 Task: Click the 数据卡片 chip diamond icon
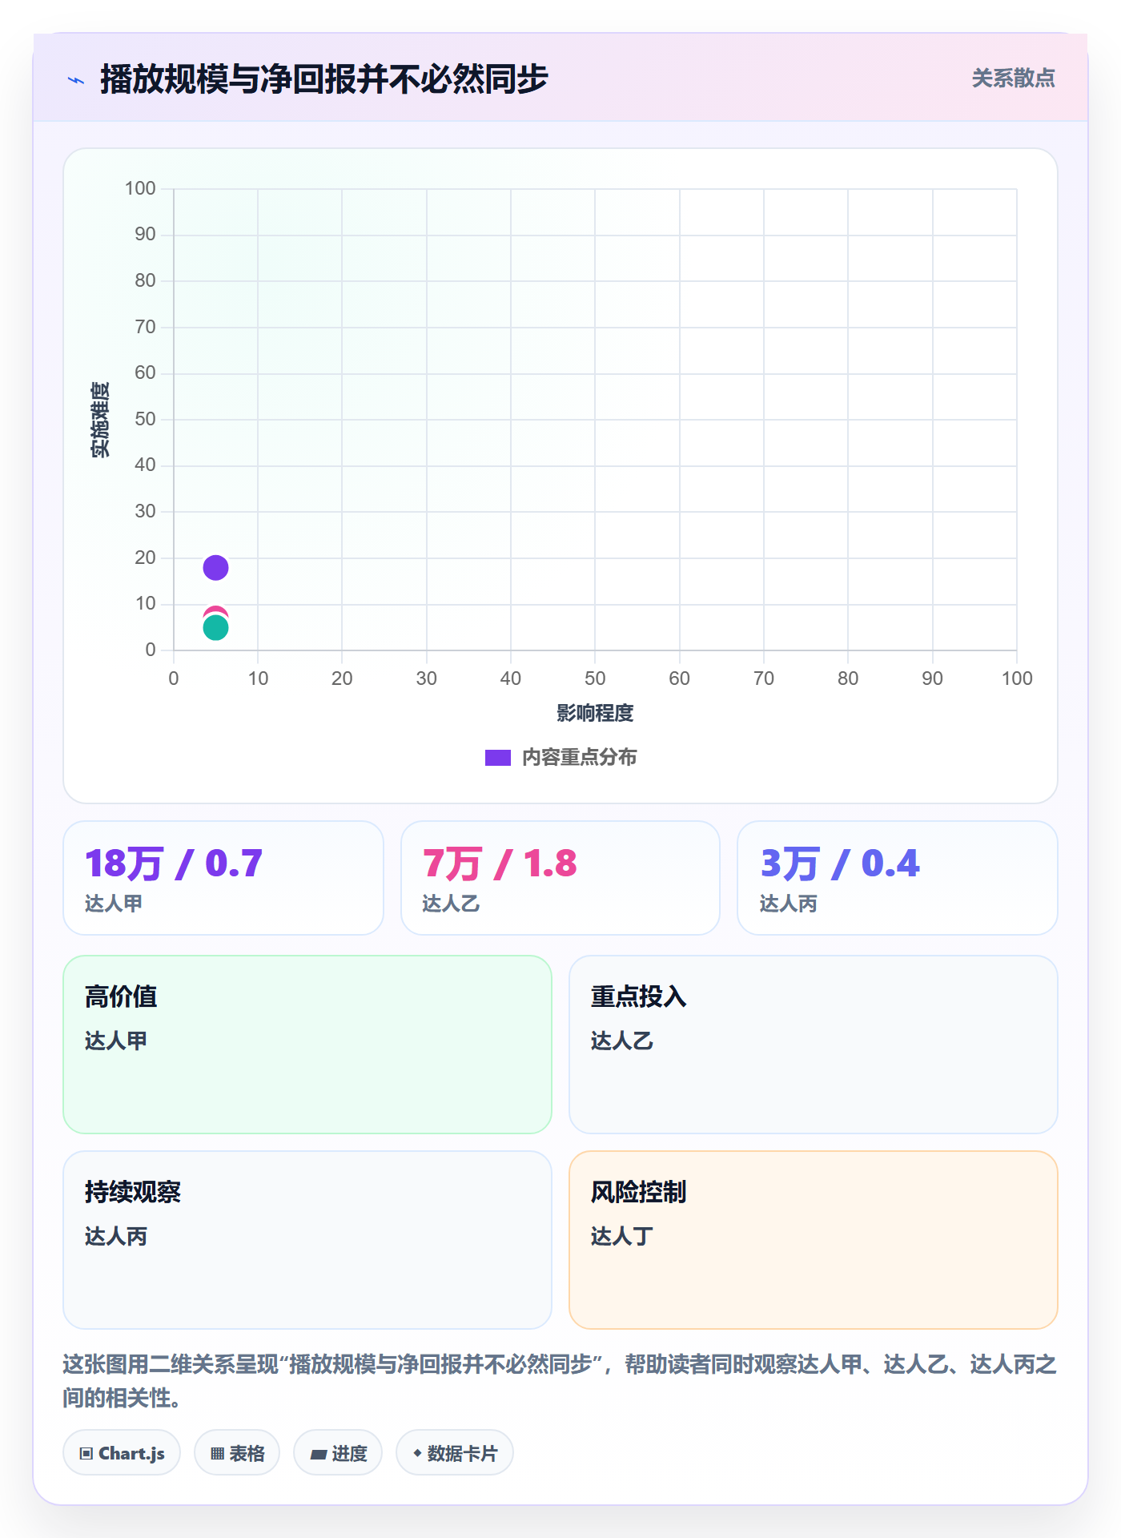click(417, 1453)
